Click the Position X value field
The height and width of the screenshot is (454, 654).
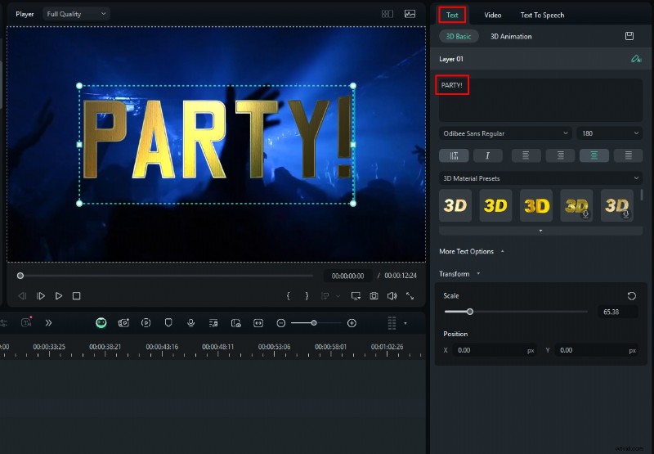click(495, 350)
